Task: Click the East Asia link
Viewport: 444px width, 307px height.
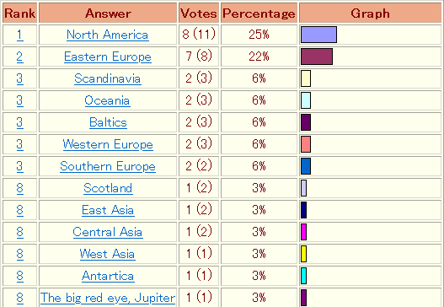Action: [x=108, y=210]
